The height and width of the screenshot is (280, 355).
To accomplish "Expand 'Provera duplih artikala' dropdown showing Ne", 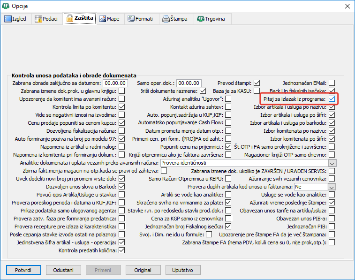I will click(332, 186).
